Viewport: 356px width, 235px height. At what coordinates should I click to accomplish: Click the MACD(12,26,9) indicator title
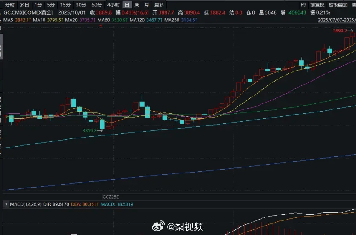[18, 205]
